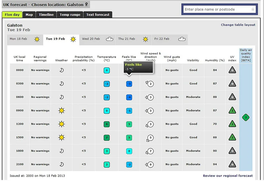Click the location pin next to Galston
The height and width of the screenshot is (181, 264).
click(86, 4)
